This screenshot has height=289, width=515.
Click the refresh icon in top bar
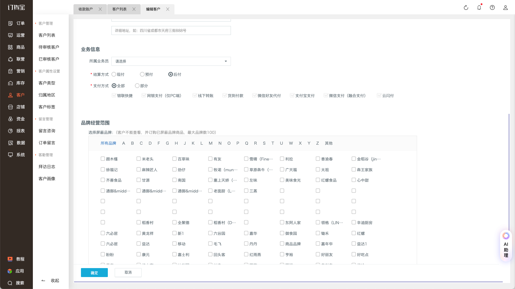coord(466,8)
